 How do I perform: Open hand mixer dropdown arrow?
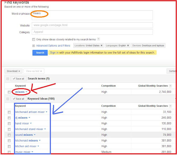point(31,123)
